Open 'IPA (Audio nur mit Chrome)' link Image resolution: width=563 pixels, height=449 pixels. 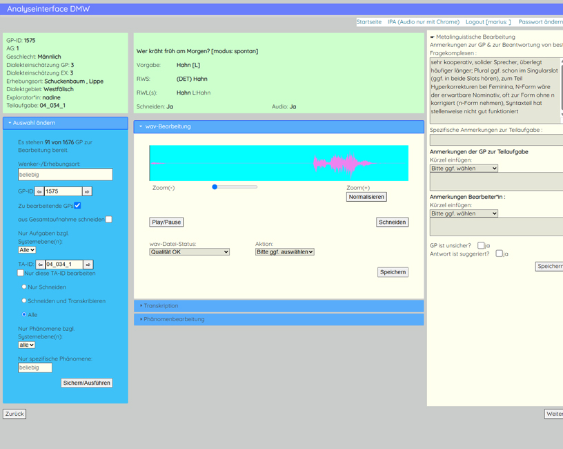coord(423,22)
